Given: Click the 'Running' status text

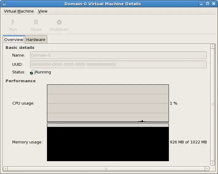Looking at the screenshot, I should [x=43, y=72].
